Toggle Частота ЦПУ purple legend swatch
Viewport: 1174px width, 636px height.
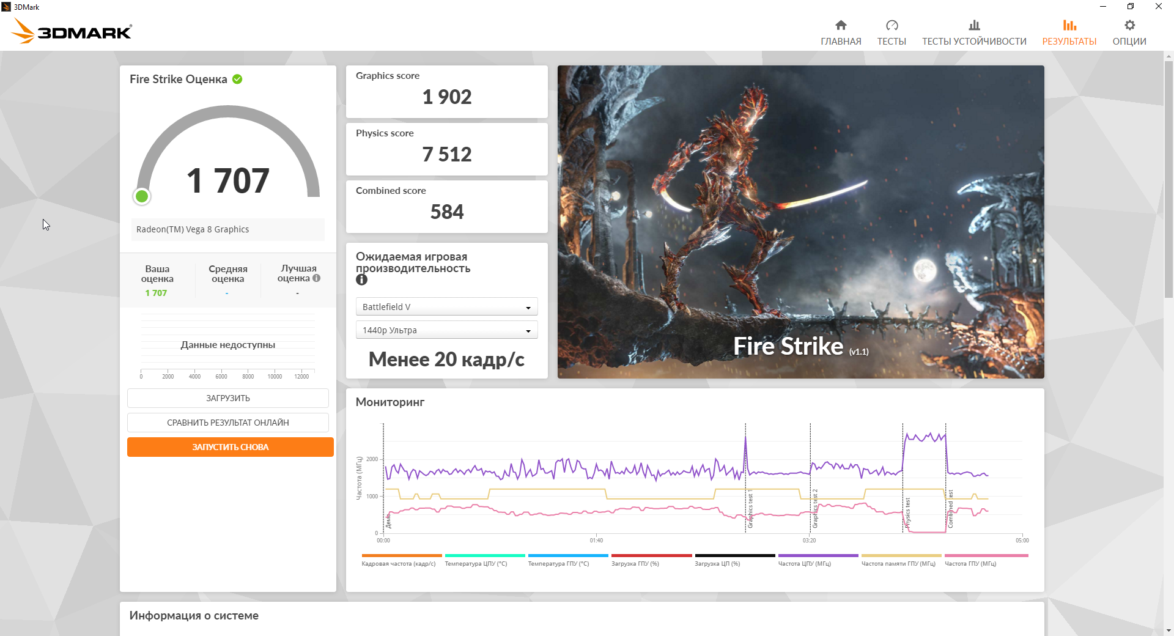(818, 556)
